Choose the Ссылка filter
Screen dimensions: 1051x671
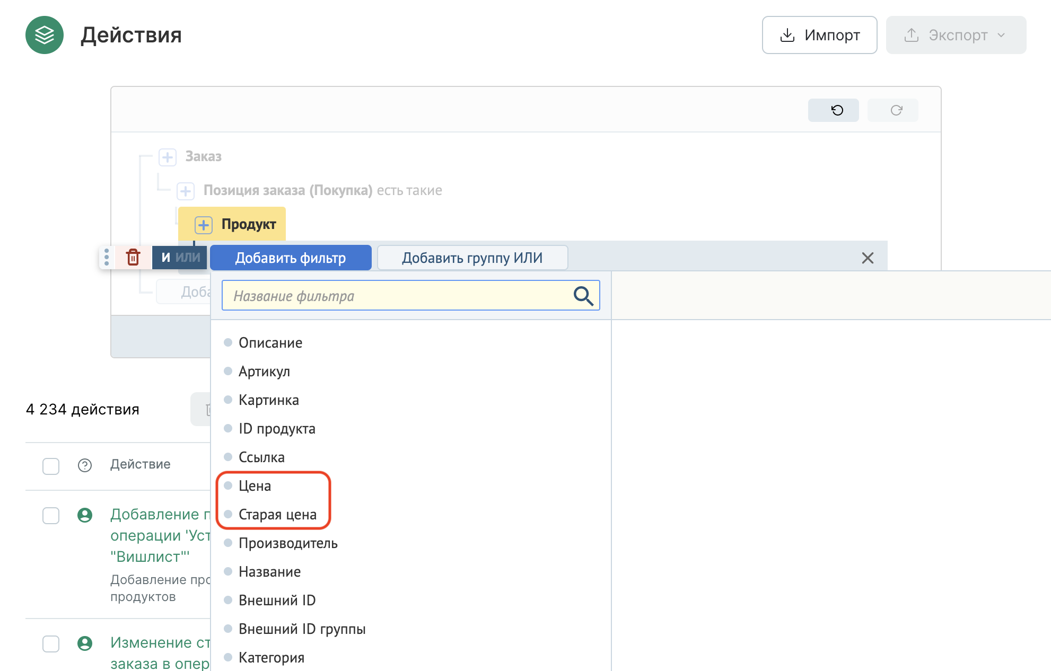point(261,457)
